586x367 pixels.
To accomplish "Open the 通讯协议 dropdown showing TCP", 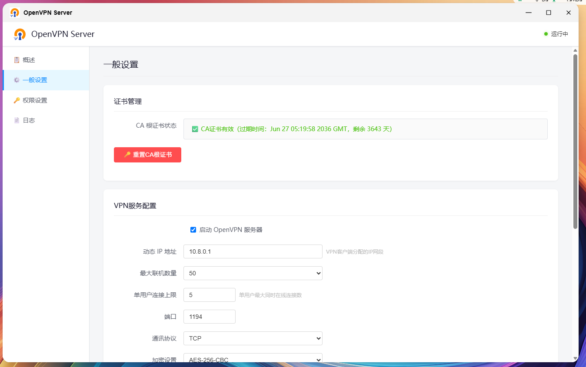I will coord(253,338).
